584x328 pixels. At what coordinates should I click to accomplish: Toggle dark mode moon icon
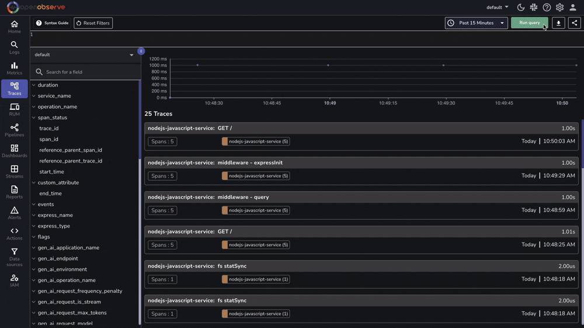point(521,8)
